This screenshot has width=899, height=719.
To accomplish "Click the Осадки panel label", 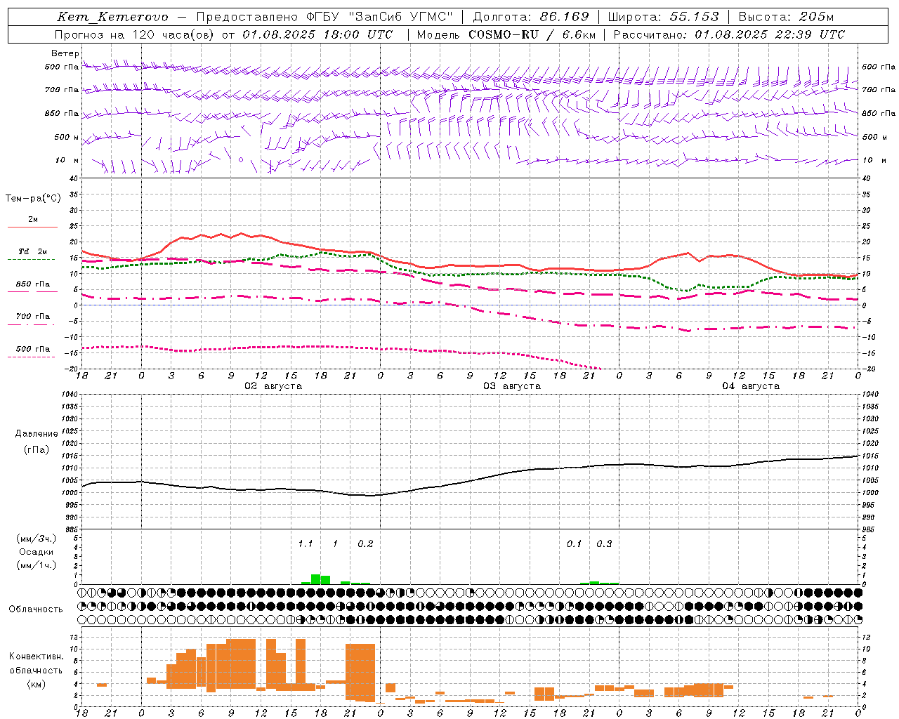I will coord(37,552).
